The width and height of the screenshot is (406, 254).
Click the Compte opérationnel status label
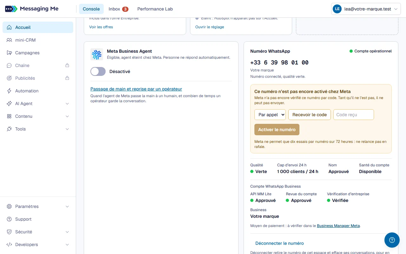[x=370, y=51]
